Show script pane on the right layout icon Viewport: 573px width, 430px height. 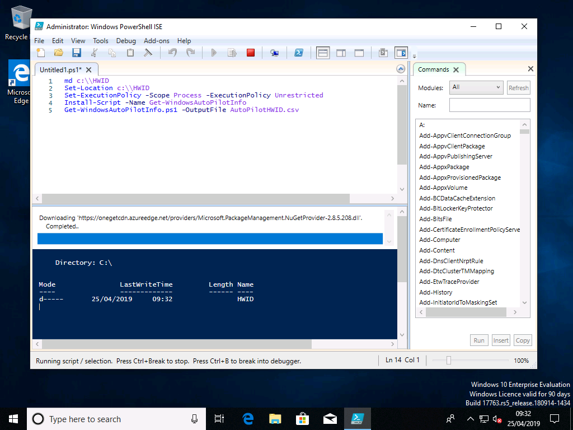[341, 53]
